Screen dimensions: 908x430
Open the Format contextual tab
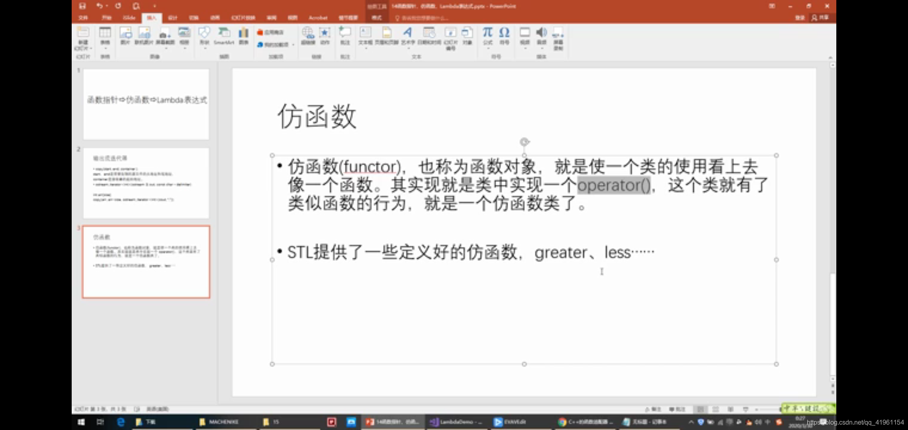376,18
